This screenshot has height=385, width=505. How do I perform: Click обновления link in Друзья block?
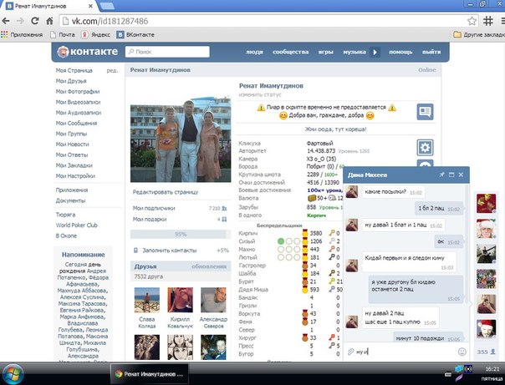click(x=209, y=266)
